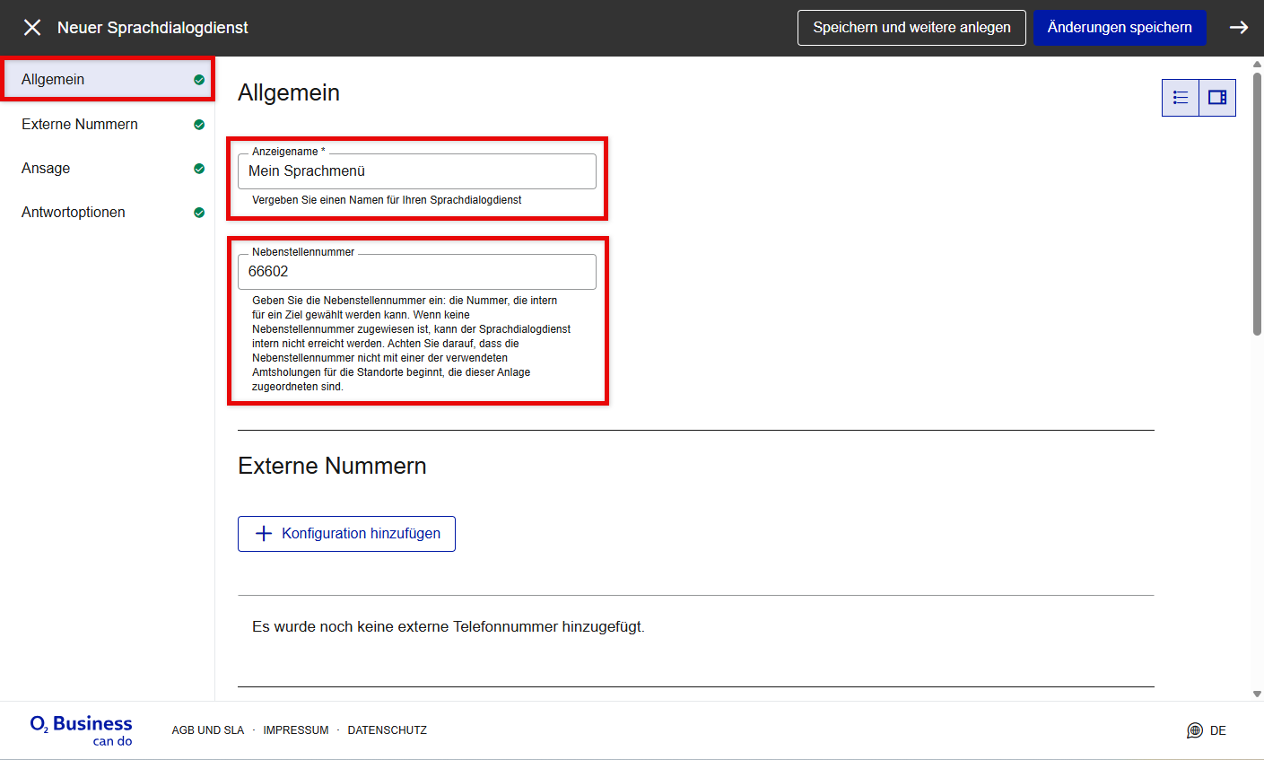Switch to side panel view icon

tap(1217, 98)
